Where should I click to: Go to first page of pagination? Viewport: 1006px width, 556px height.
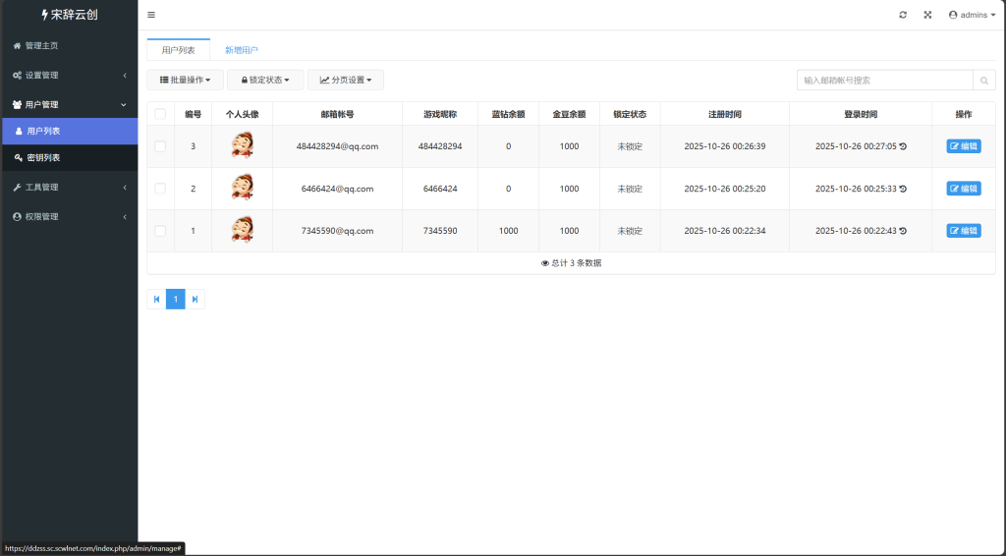[x=156, y=299]
